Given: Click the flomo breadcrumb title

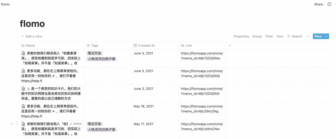Looking at the screenshot, I should [x=5, y=4].
